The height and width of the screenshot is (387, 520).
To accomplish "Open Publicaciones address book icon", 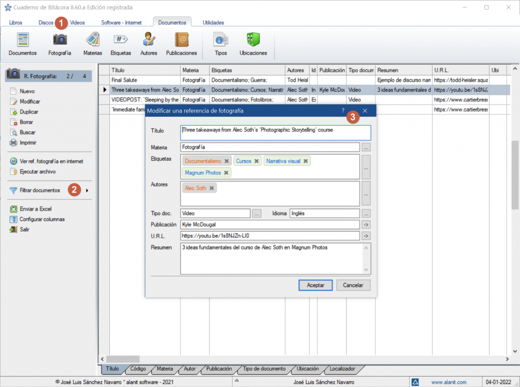I will coord(181,41).
